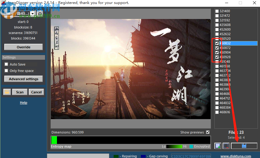260x158 pixels.
Task: Minimize the JpegDigger window
Action: coord(227,3)
